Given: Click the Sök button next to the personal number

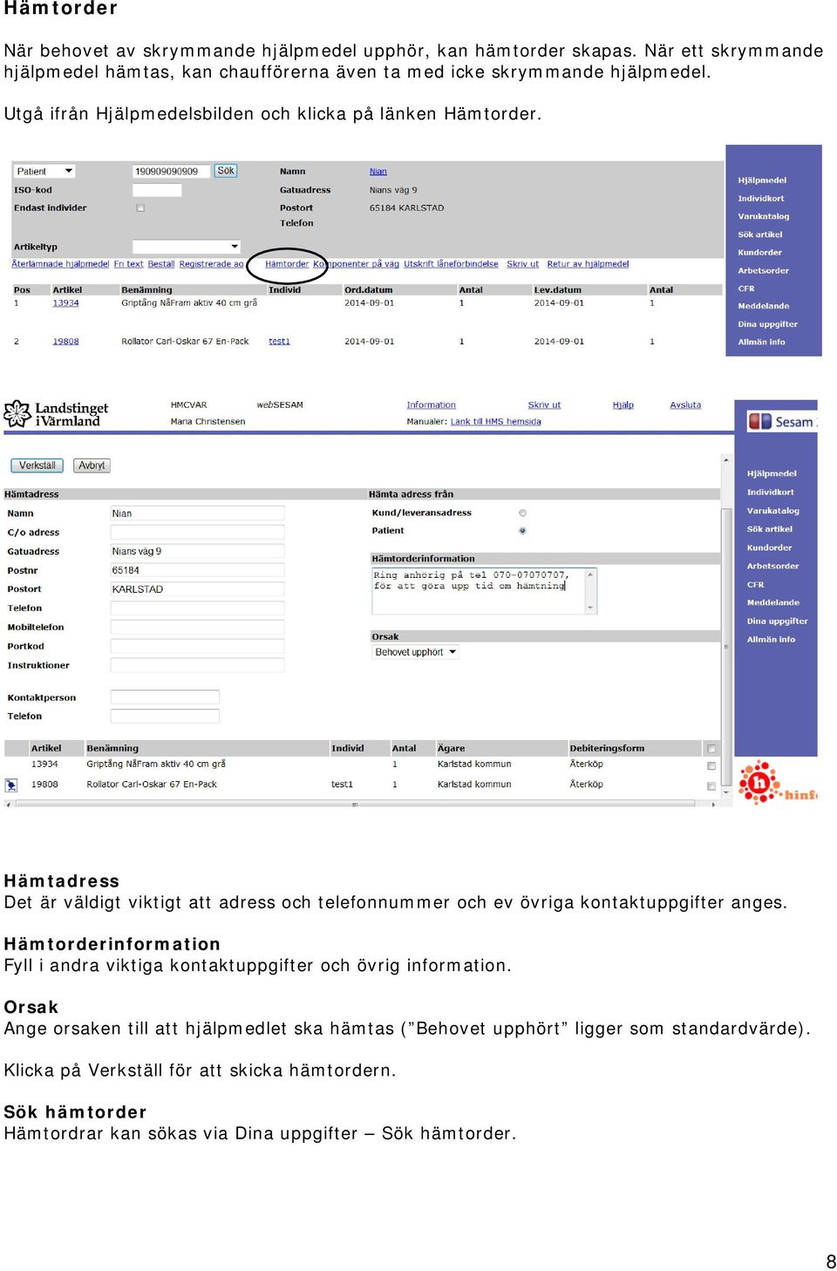Looking at the screenshot, I should [226, 171].
